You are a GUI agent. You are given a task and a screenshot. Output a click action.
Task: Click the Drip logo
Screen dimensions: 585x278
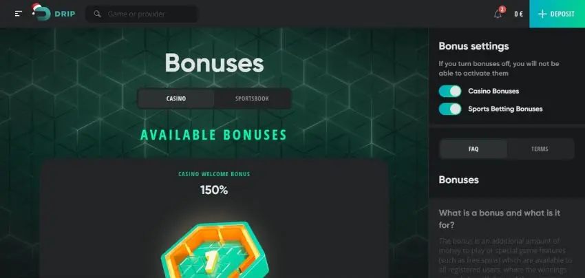point(54,12)
